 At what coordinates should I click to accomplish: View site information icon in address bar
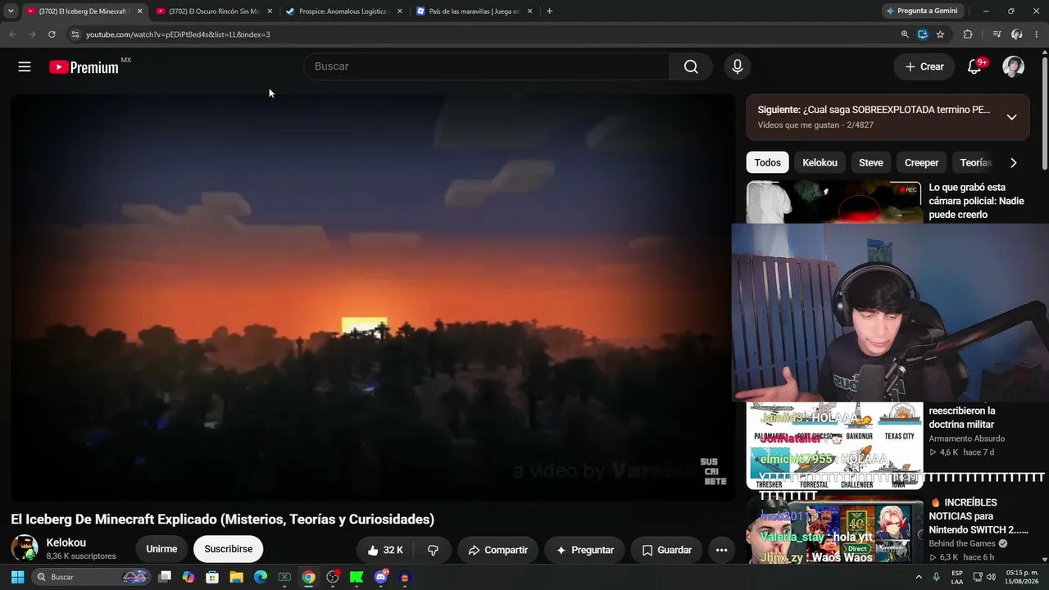coord(75,34)
